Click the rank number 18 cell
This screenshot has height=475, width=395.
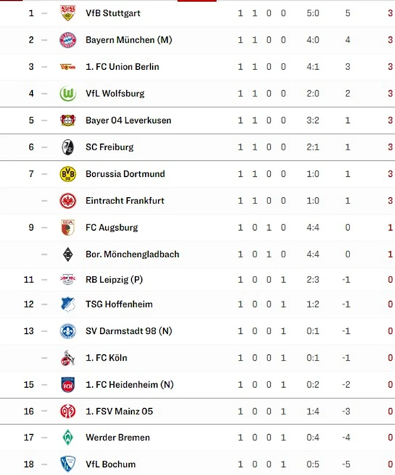29,464
